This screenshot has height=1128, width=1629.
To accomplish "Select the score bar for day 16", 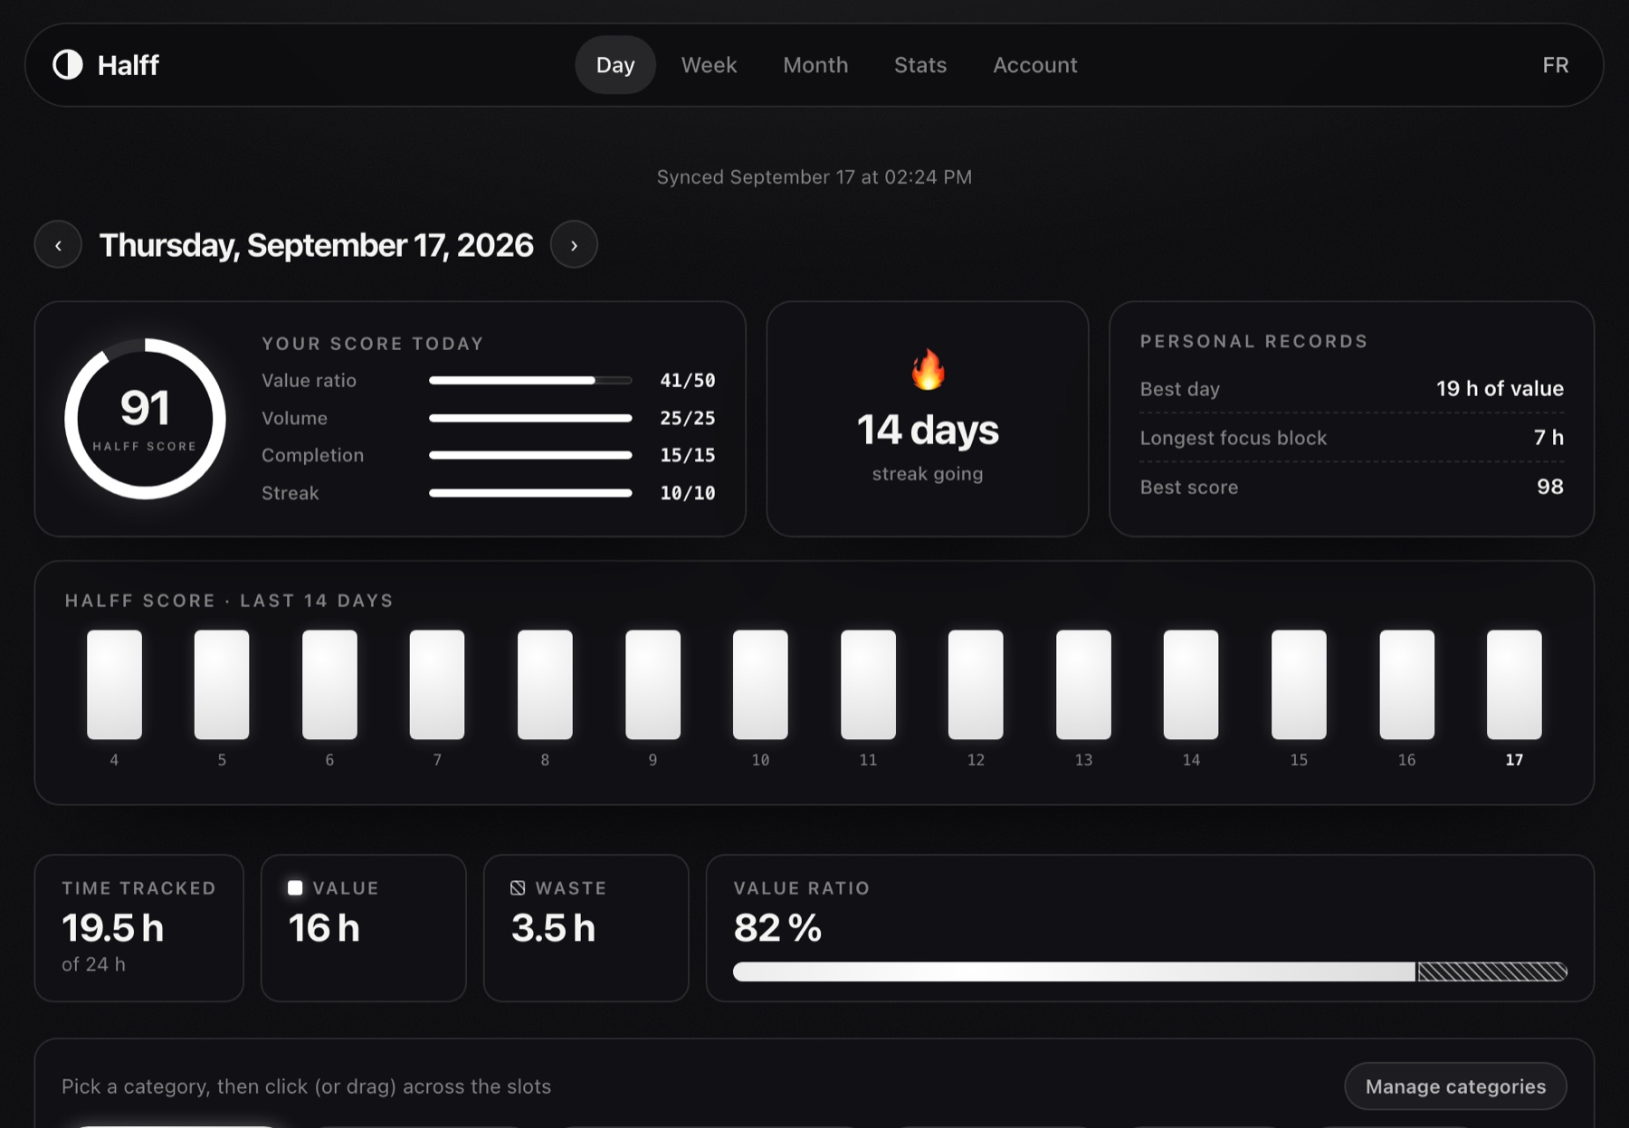I will pyautogui.click(x=1406, y=685).
